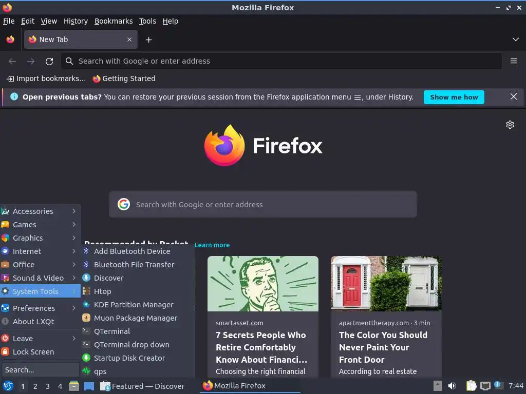Click Lock Screen in app menu
The width and height of the screenshot is (526, 394).
[40, 352]
